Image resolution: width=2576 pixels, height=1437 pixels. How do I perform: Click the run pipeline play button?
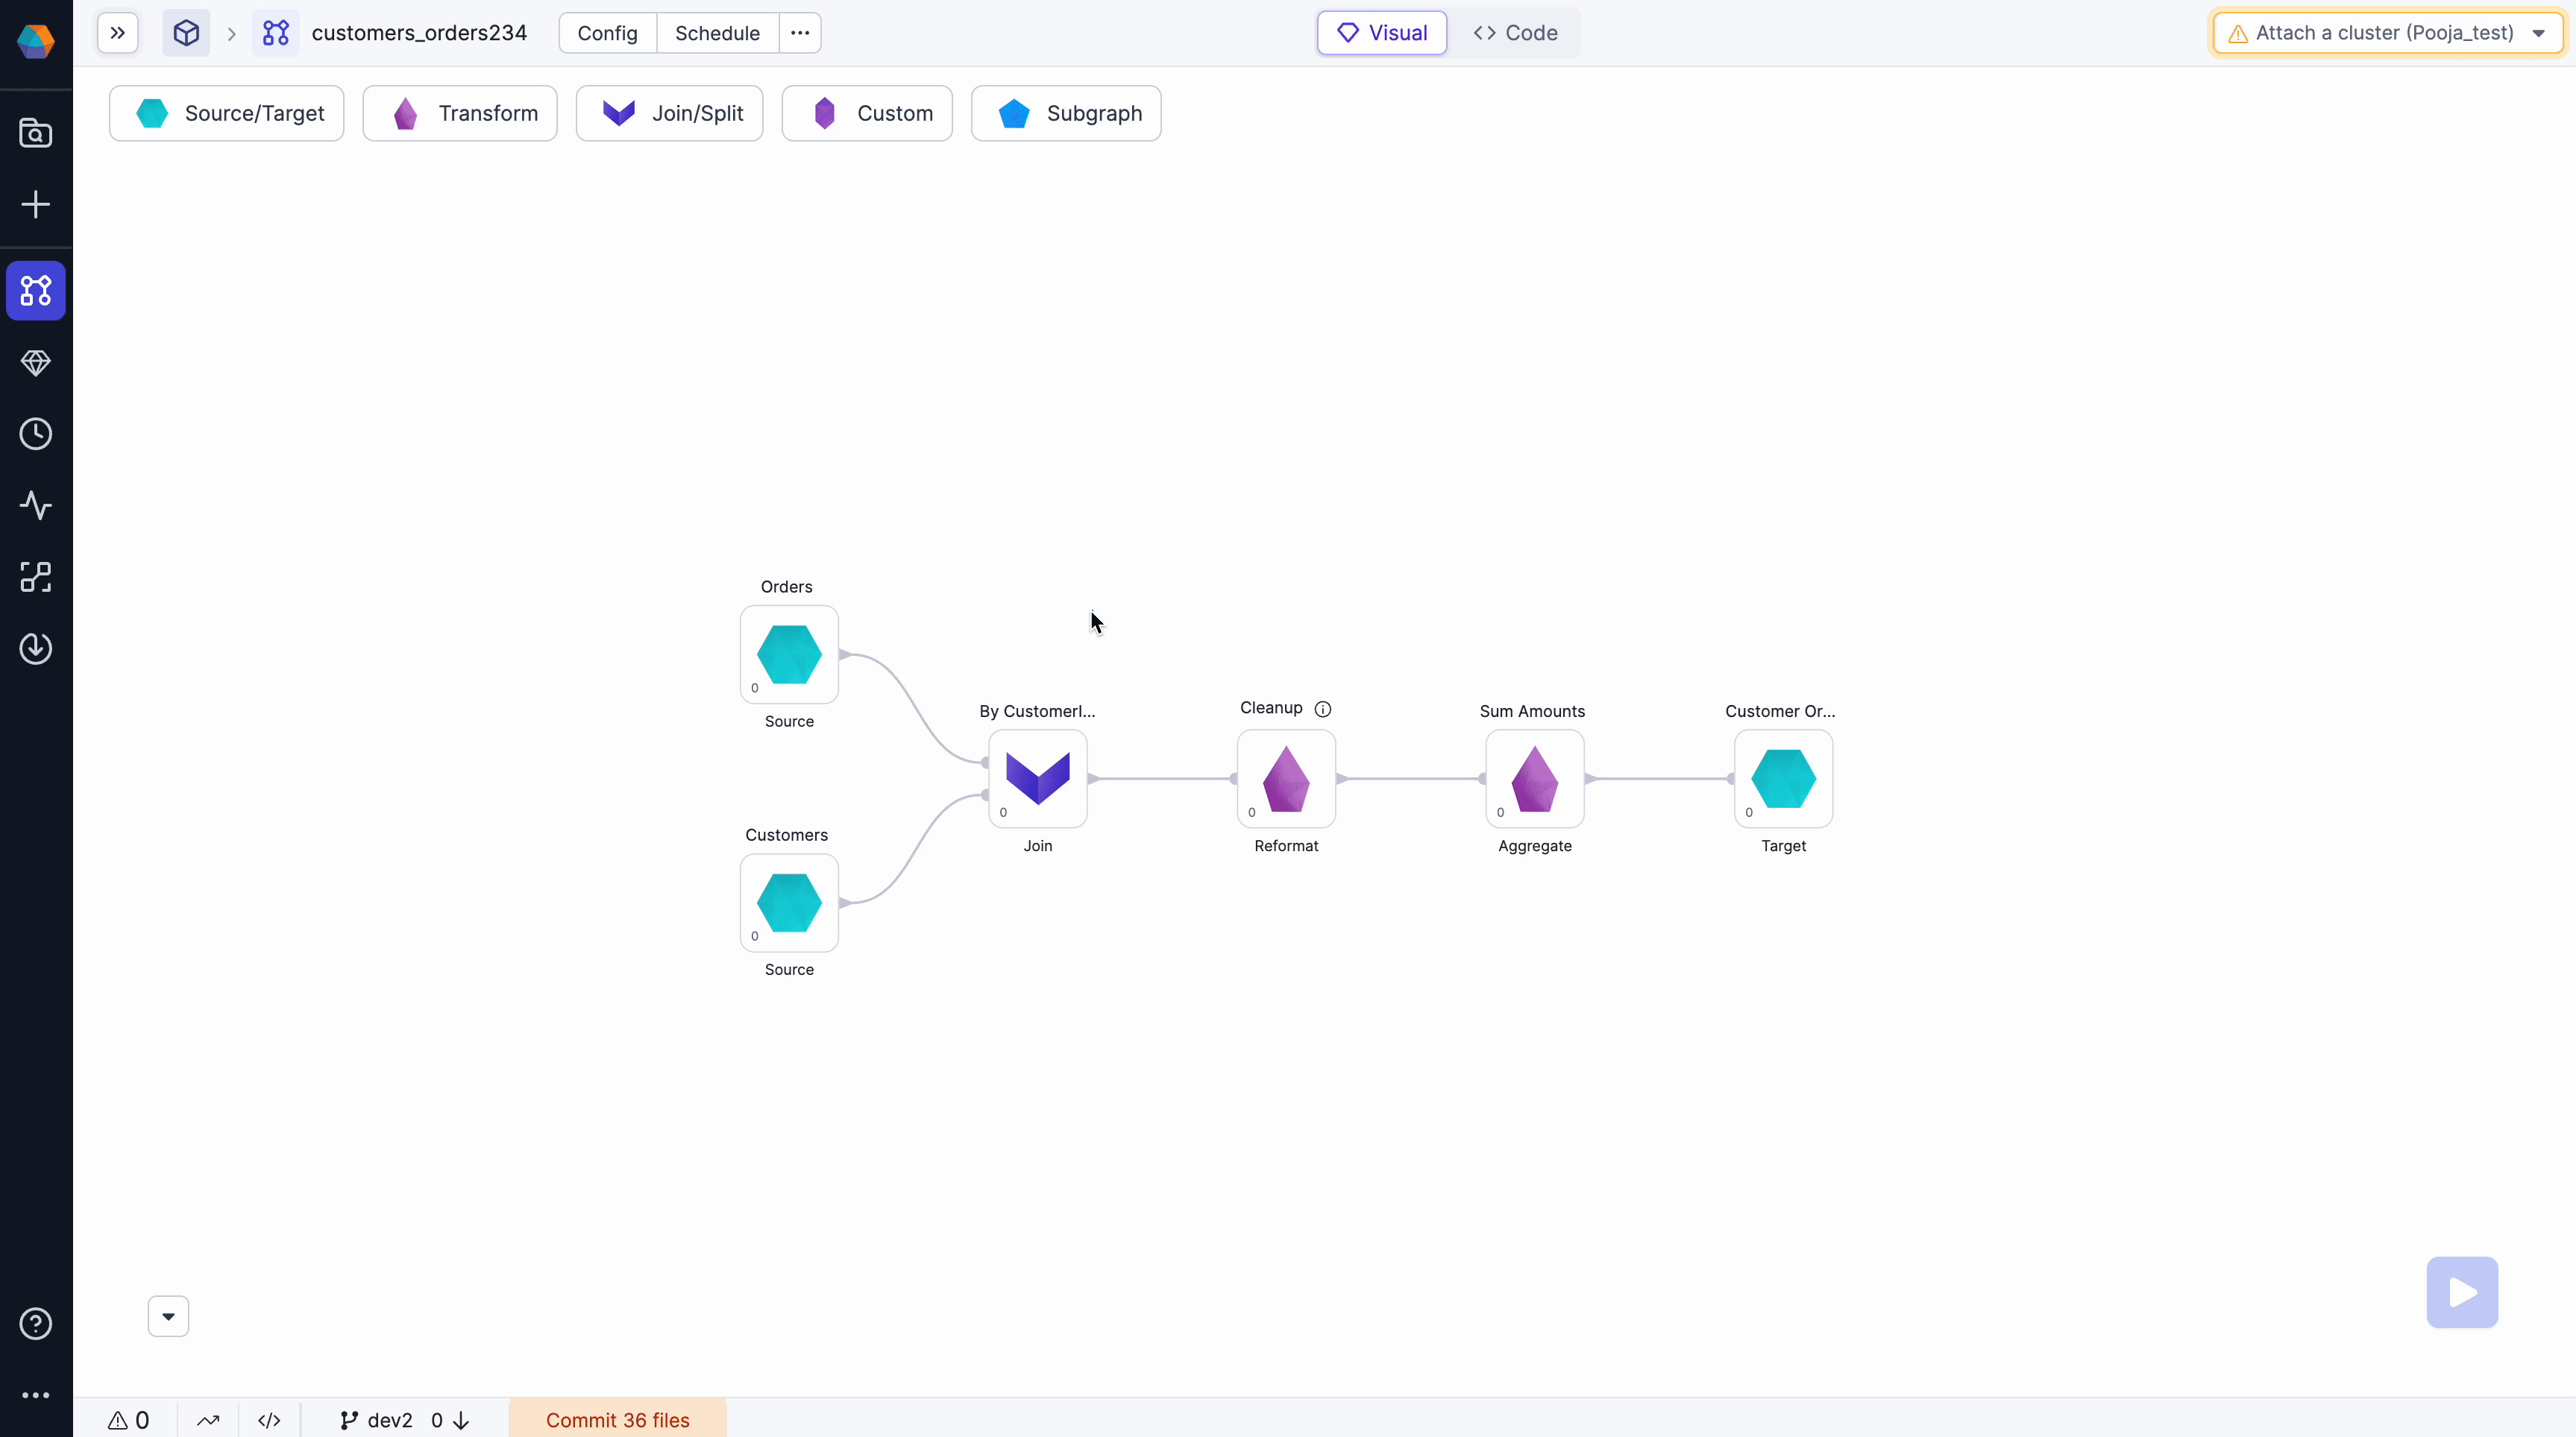pyautogui.click(x=2463, y=1294)
